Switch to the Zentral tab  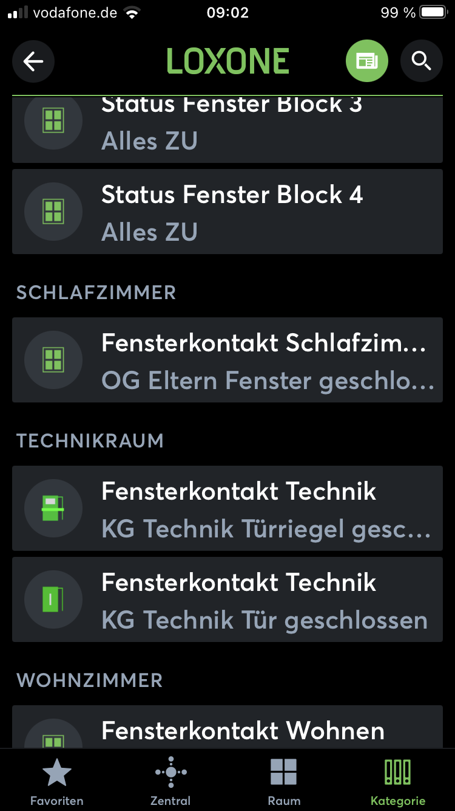tap(170, 782)
